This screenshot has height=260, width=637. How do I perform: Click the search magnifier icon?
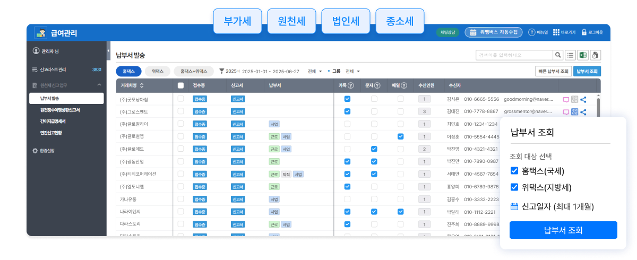point(558,55)
